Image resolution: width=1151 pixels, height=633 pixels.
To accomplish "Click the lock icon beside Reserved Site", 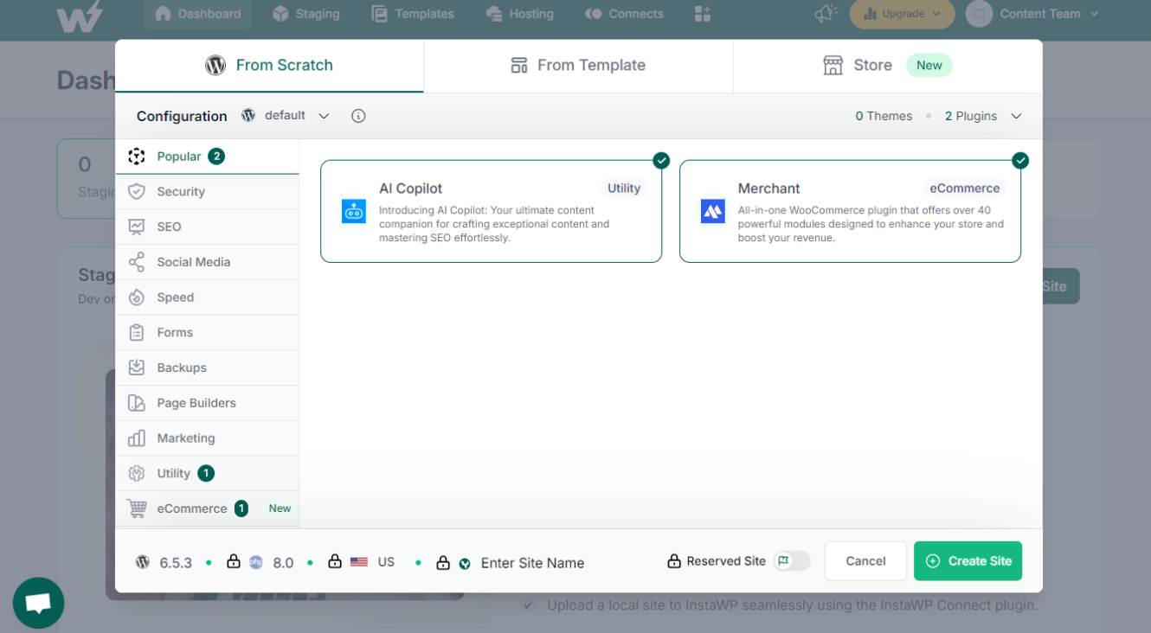I will click(674, 561).
